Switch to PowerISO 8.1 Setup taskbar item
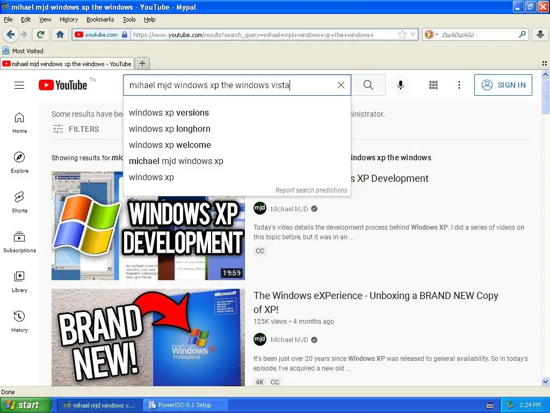 pos(186,405)
